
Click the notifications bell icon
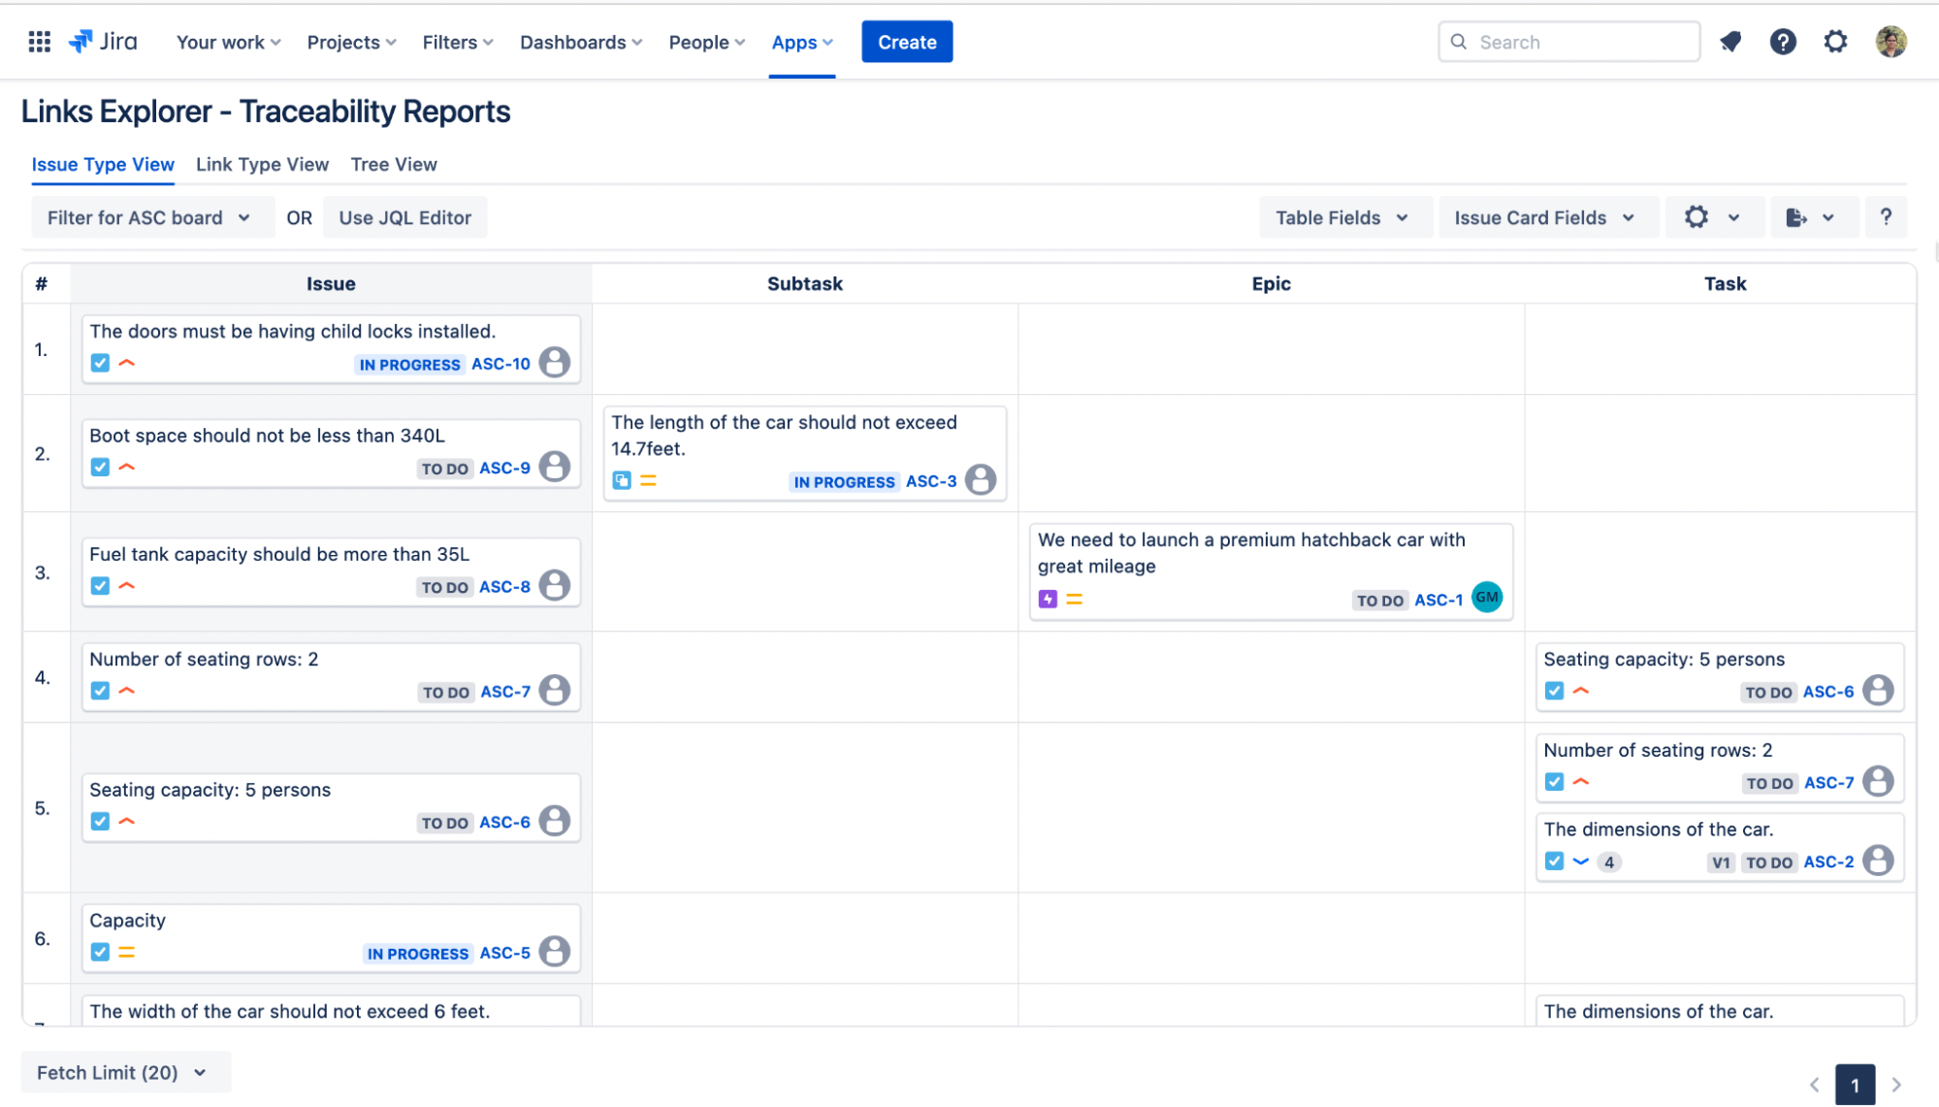coord(1730,42)
